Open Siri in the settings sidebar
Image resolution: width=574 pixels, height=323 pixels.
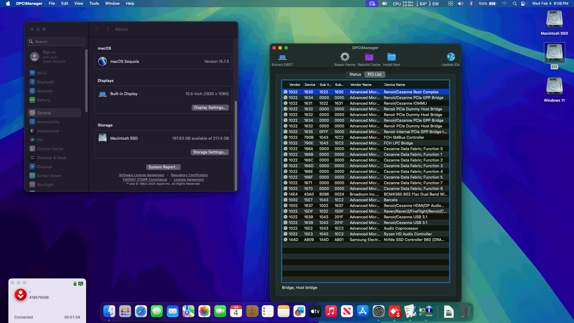[x=54, y=140]
